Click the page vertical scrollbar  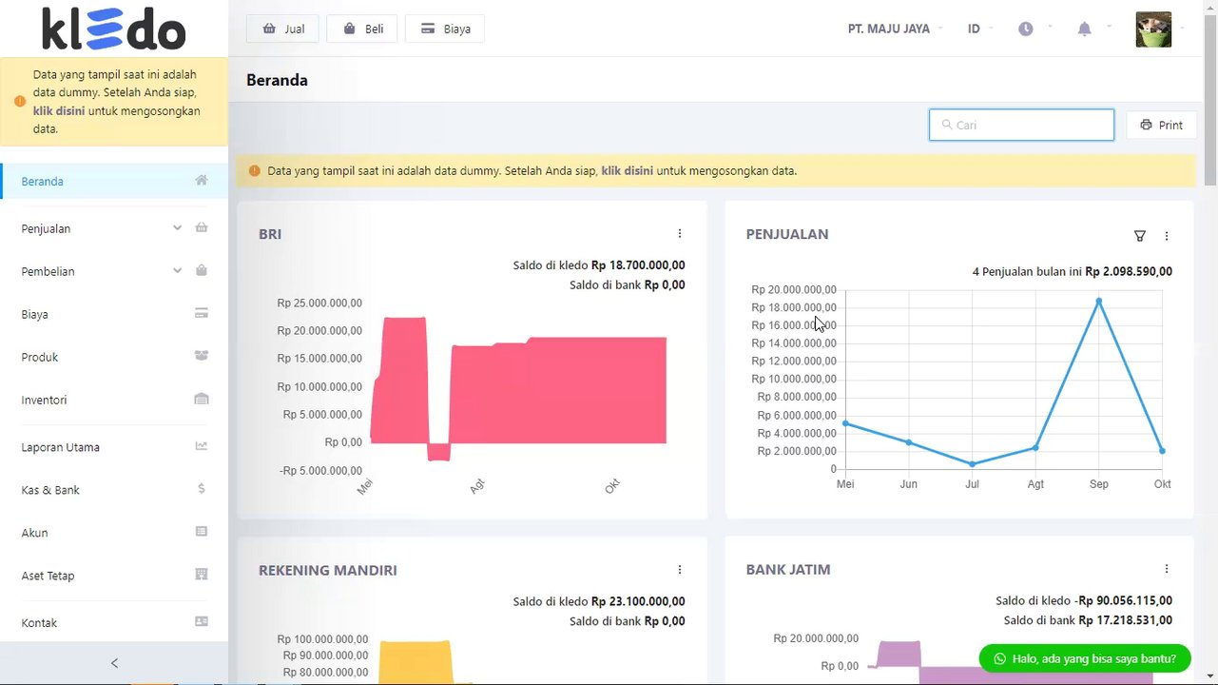pos(1209,100)
